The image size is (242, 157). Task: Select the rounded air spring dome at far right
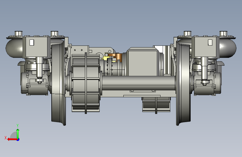pos(228,48)
